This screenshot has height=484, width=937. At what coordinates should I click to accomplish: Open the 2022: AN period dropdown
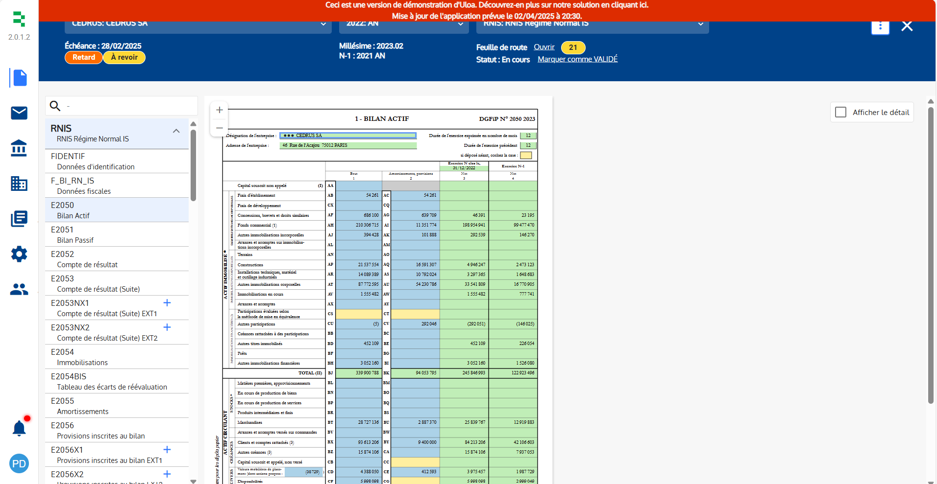(x=404, y=24)
